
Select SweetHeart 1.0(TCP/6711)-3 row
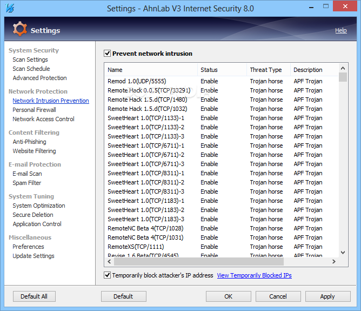[x=222, y=164]
